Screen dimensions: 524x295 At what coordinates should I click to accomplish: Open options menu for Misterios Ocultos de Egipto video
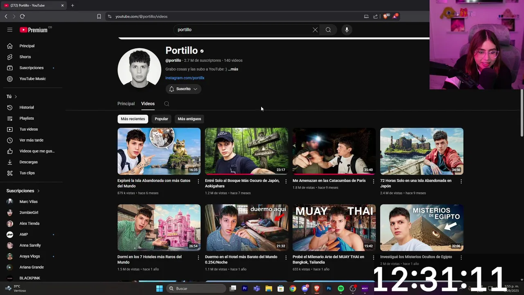tap(461, 257)
